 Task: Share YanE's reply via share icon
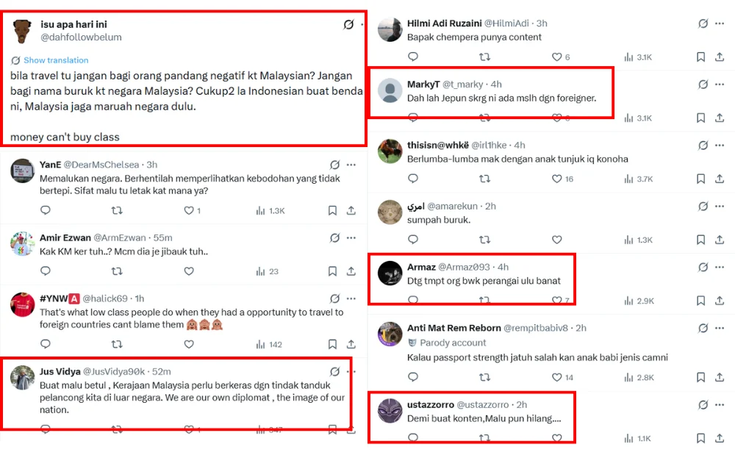351,211
